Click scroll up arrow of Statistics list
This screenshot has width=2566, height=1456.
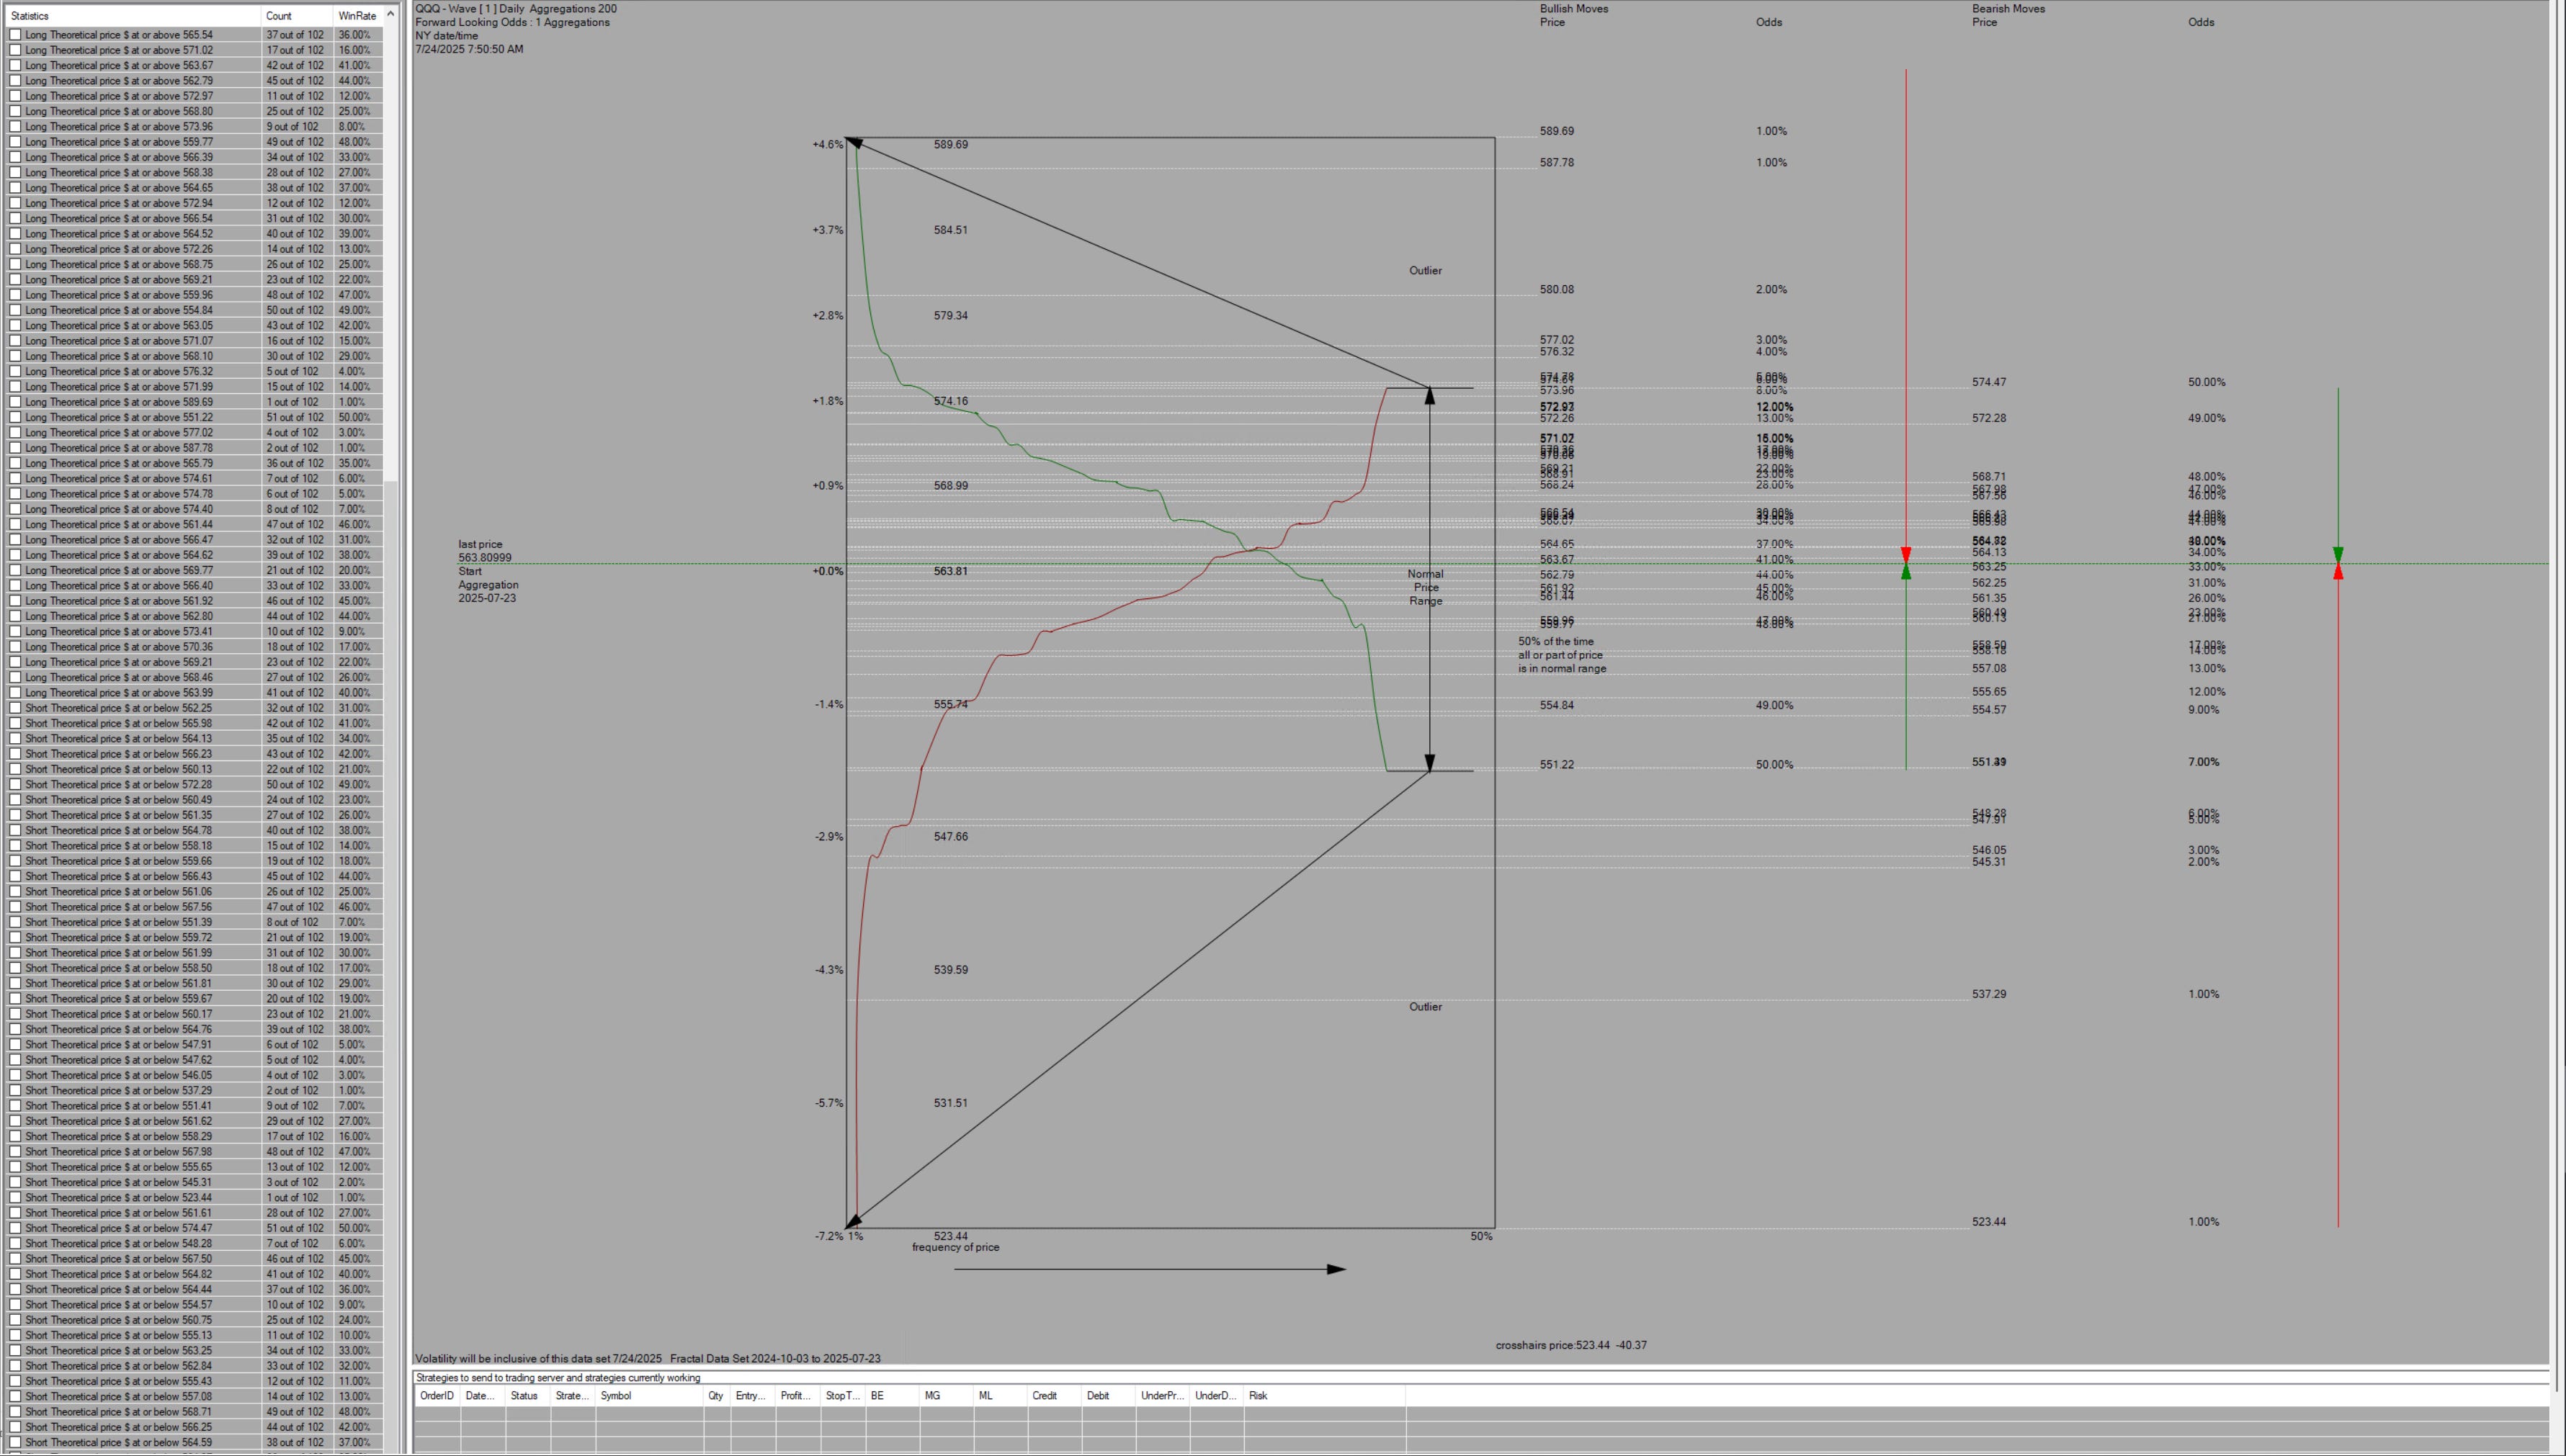(390, 15)
